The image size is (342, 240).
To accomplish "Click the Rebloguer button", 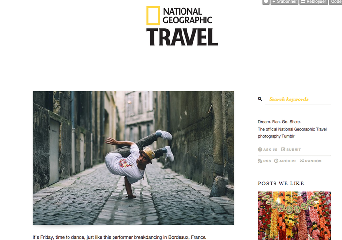I will pos(314,2).
